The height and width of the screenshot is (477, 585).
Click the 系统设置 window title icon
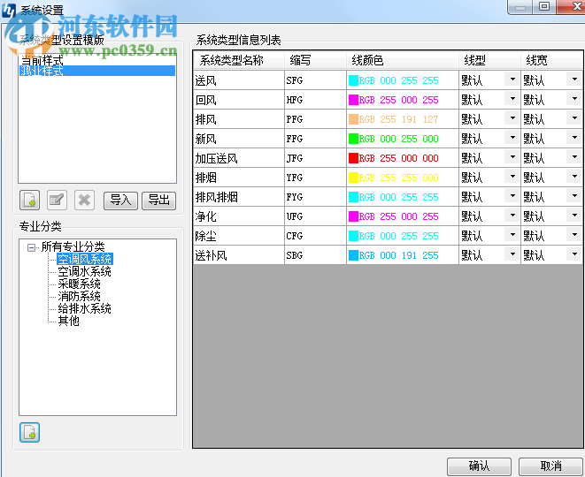9,10
